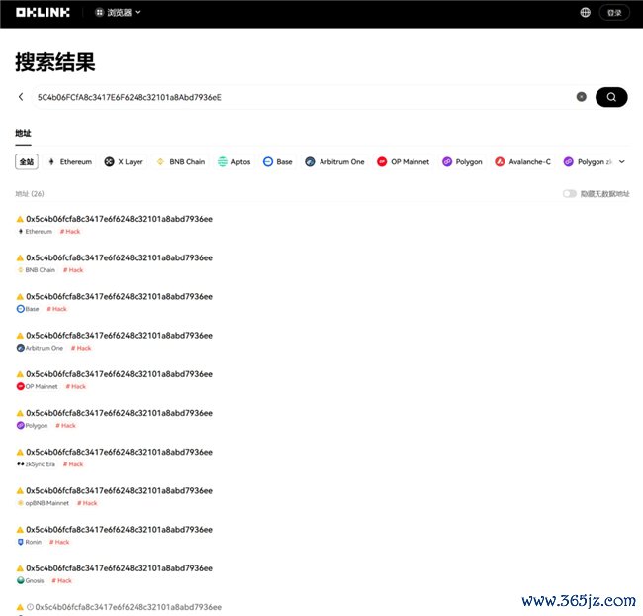Focus the address search input field

pyautogui.click(x=304, y=97)
